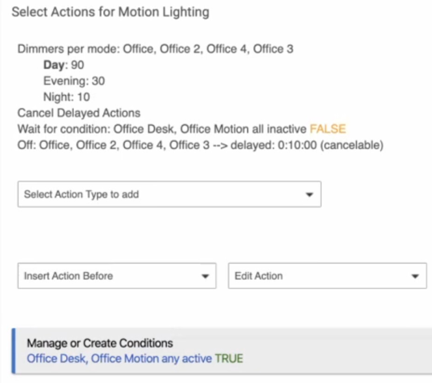Select the "Cancel Delayed Actions" line

[79, 113]
